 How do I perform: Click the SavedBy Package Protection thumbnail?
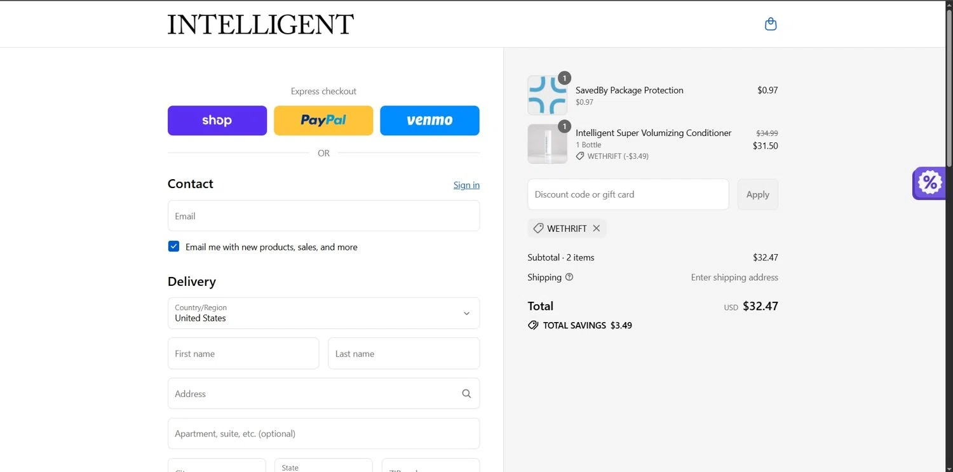pyautogui.click(x=547, y=95)
